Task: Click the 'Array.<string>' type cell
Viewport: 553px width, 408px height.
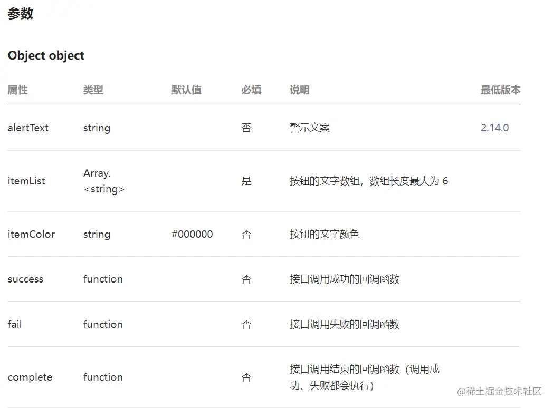Action: tap(103, 181)
